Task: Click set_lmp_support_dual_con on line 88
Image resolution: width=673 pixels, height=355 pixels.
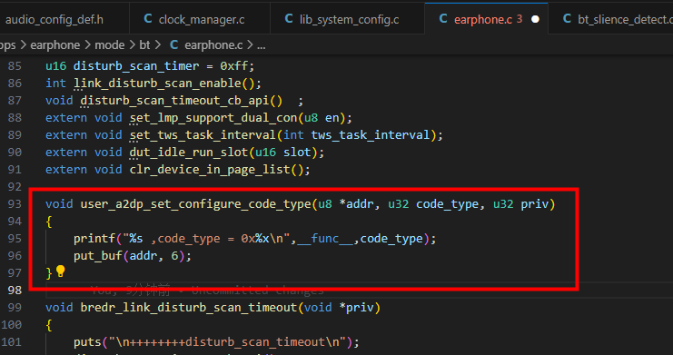Action: coord(213,118)
